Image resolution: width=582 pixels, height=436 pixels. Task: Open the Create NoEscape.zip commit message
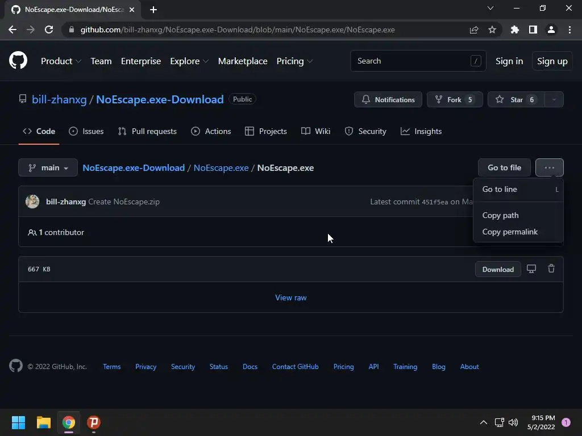click(123, 202)
